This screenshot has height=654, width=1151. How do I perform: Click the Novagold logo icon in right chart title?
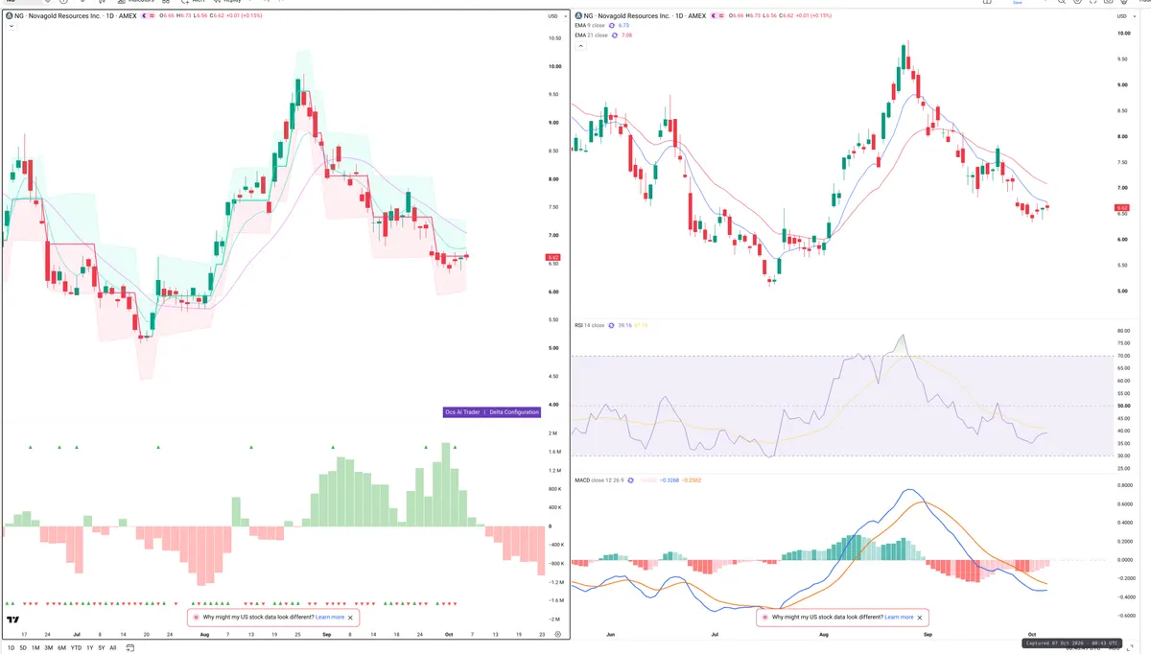coord(579,16)
